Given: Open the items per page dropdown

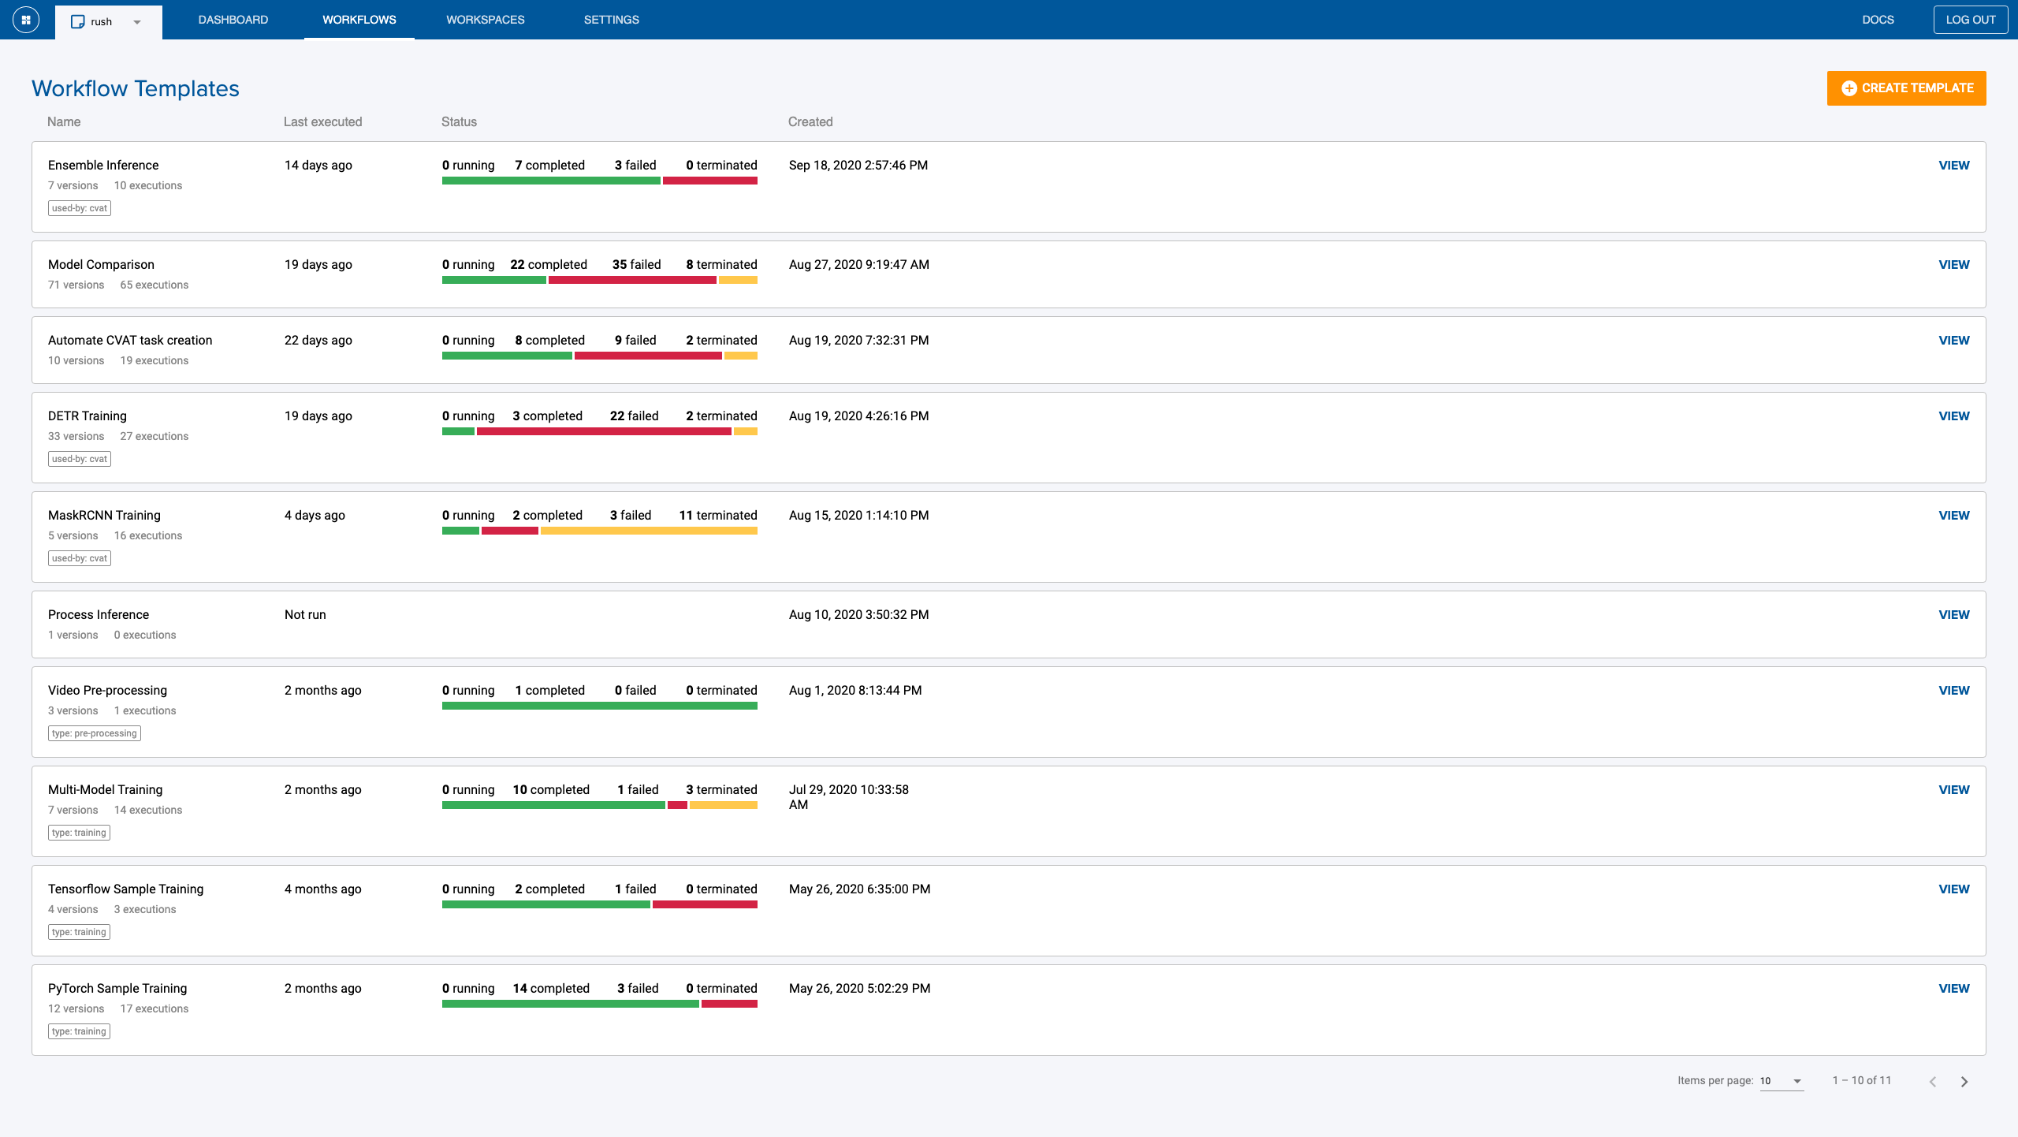Looking at the screenshot, I should pyautogui.click(x=1782, y=1081).
